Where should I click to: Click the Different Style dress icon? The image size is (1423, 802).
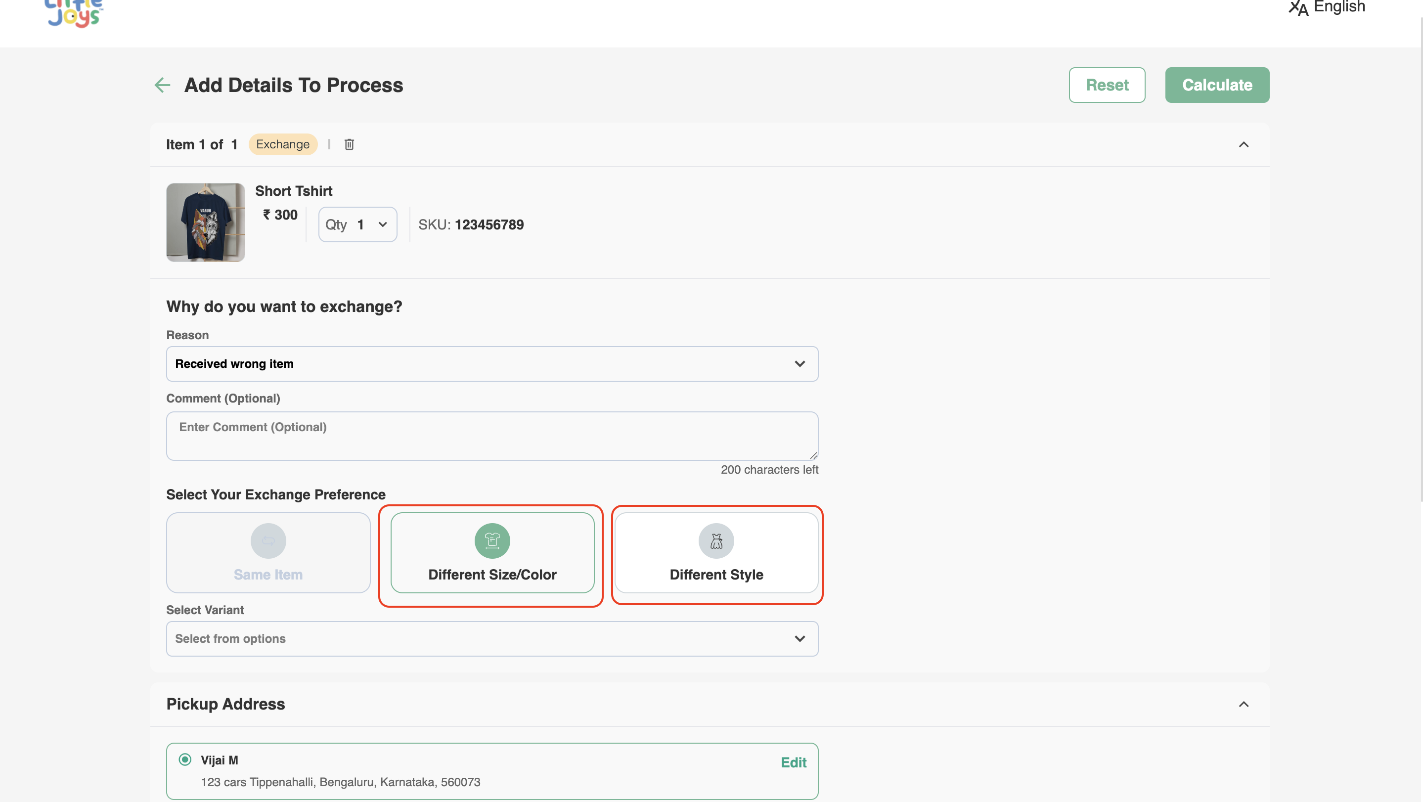pos(716,540)
